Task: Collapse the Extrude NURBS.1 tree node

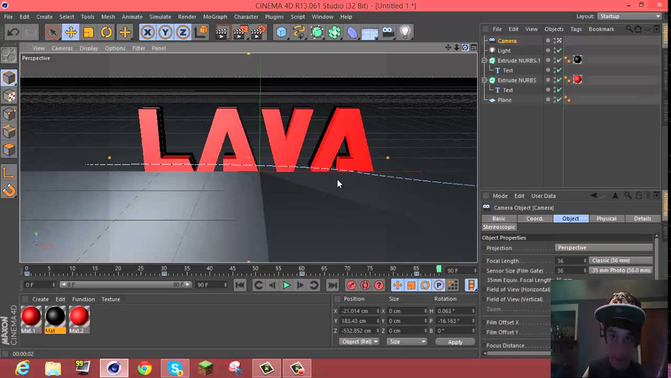Action: click(485, 60)
